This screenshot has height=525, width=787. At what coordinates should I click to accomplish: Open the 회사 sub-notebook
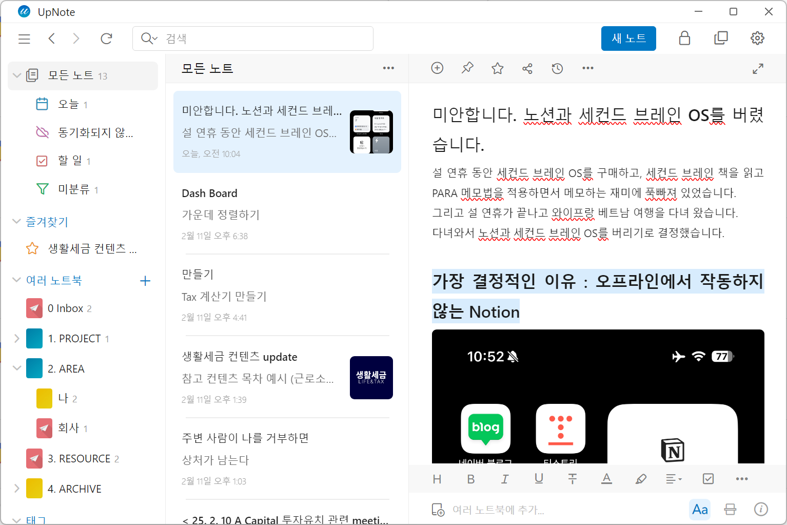pyautogui.click(x=83, y=429)
